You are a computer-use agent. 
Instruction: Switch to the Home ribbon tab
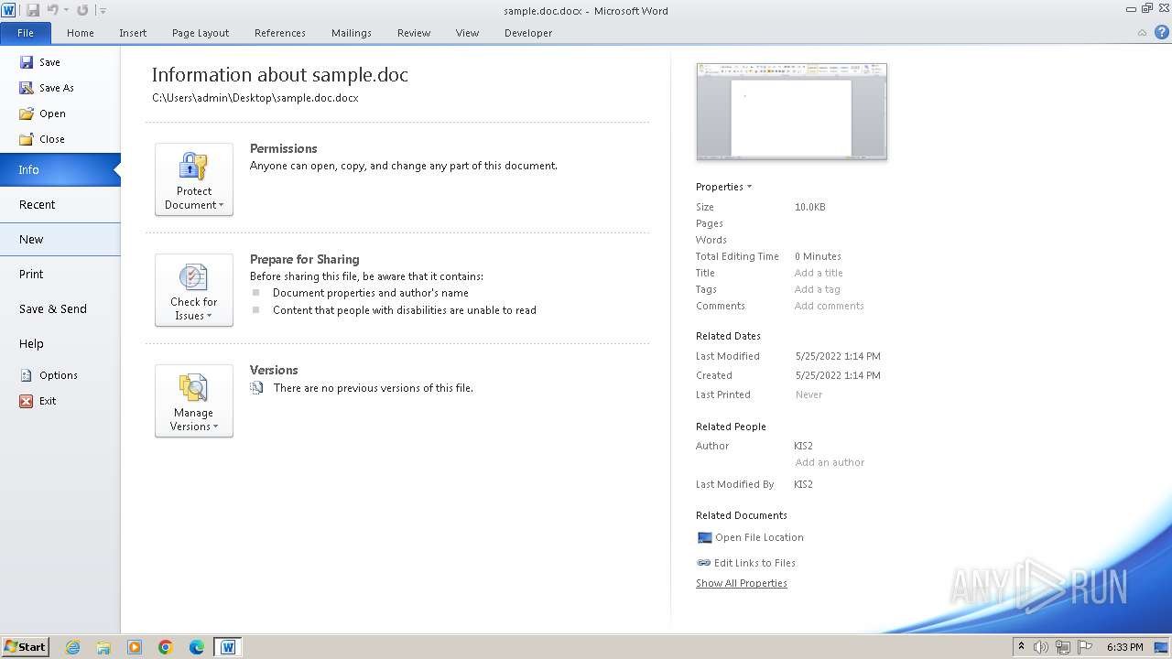[x=81, y=33]
